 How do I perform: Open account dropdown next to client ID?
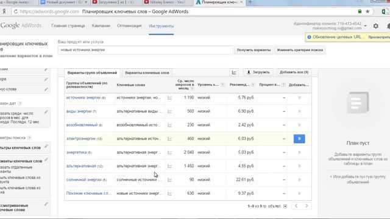[365, 26]
